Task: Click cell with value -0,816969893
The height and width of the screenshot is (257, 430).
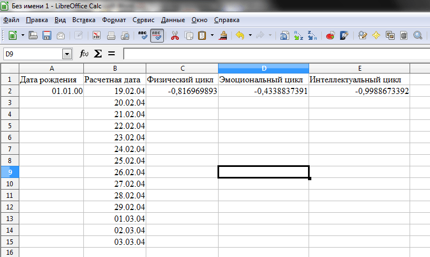Action: tap(182, 91)
